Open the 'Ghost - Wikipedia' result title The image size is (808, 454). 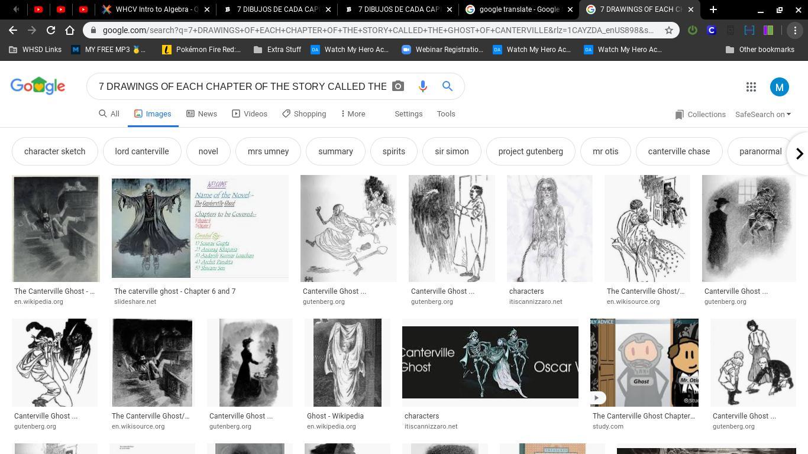335,416
